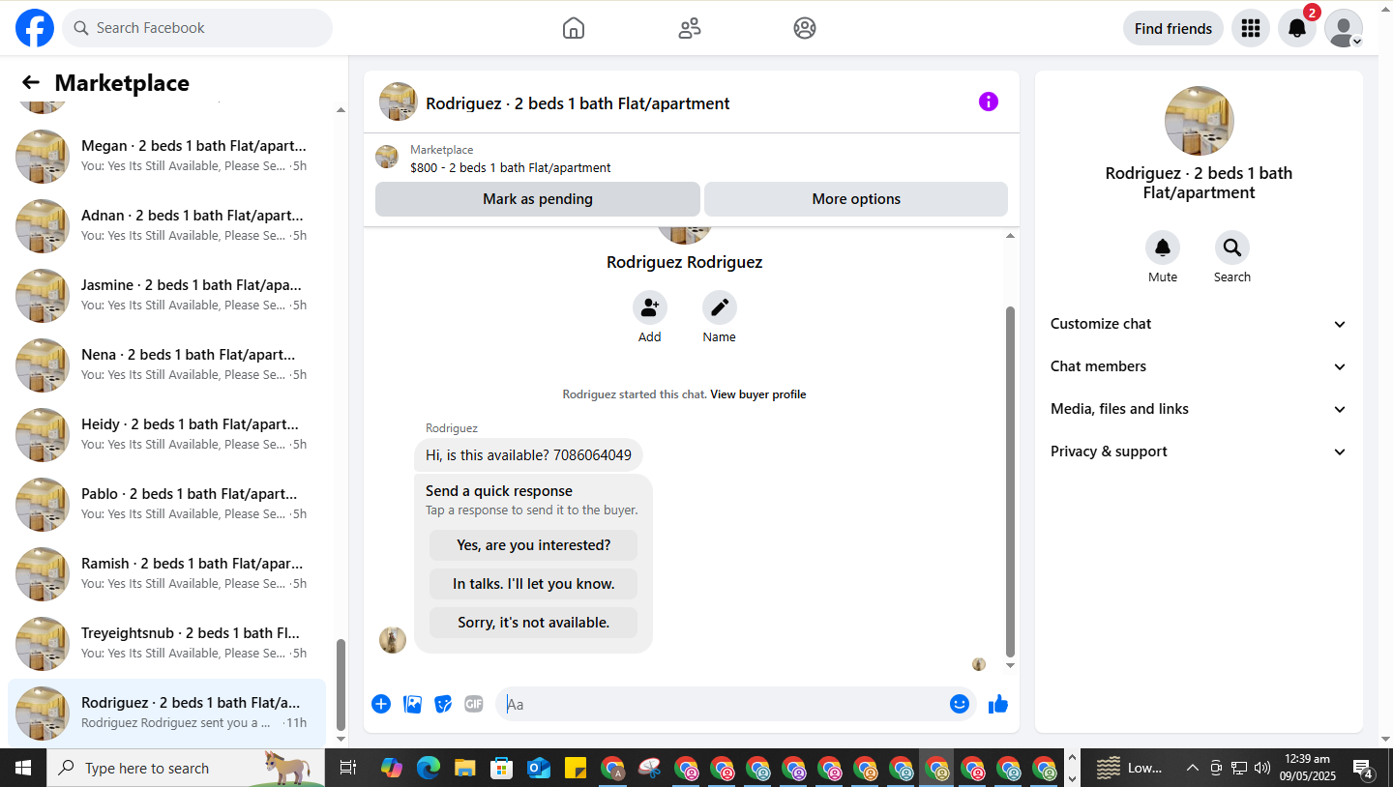
Task: Open the volume control in the system tray
Action: pos(1262,768)
